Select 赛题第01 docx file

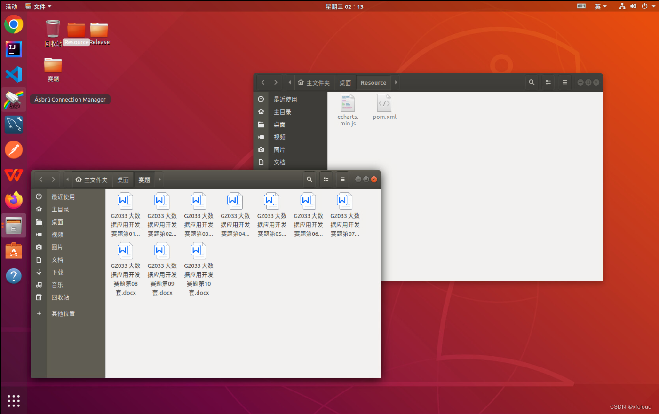tap(126, 215)
